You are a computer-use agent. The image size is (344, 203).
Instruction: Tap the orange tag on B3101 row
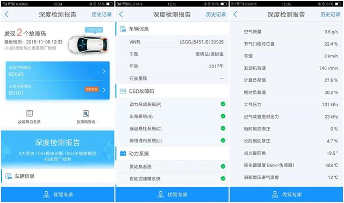click(x=92, y=90)
